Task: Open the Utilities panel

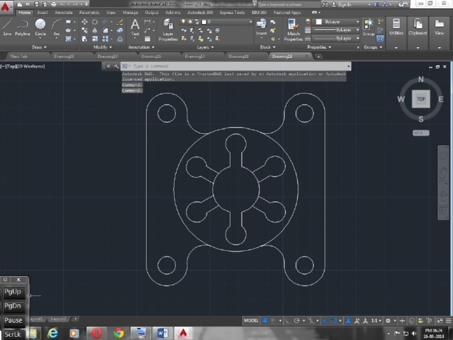Action: coord(396,27)
